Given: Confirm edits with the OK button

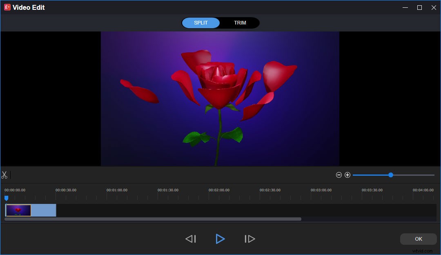Looking at the screenshot, I should [418, 239].
